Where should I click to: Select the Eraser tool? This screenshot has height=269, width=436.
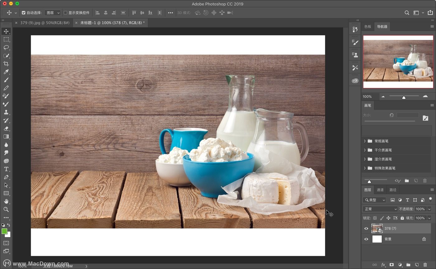[x=6, y=128]
